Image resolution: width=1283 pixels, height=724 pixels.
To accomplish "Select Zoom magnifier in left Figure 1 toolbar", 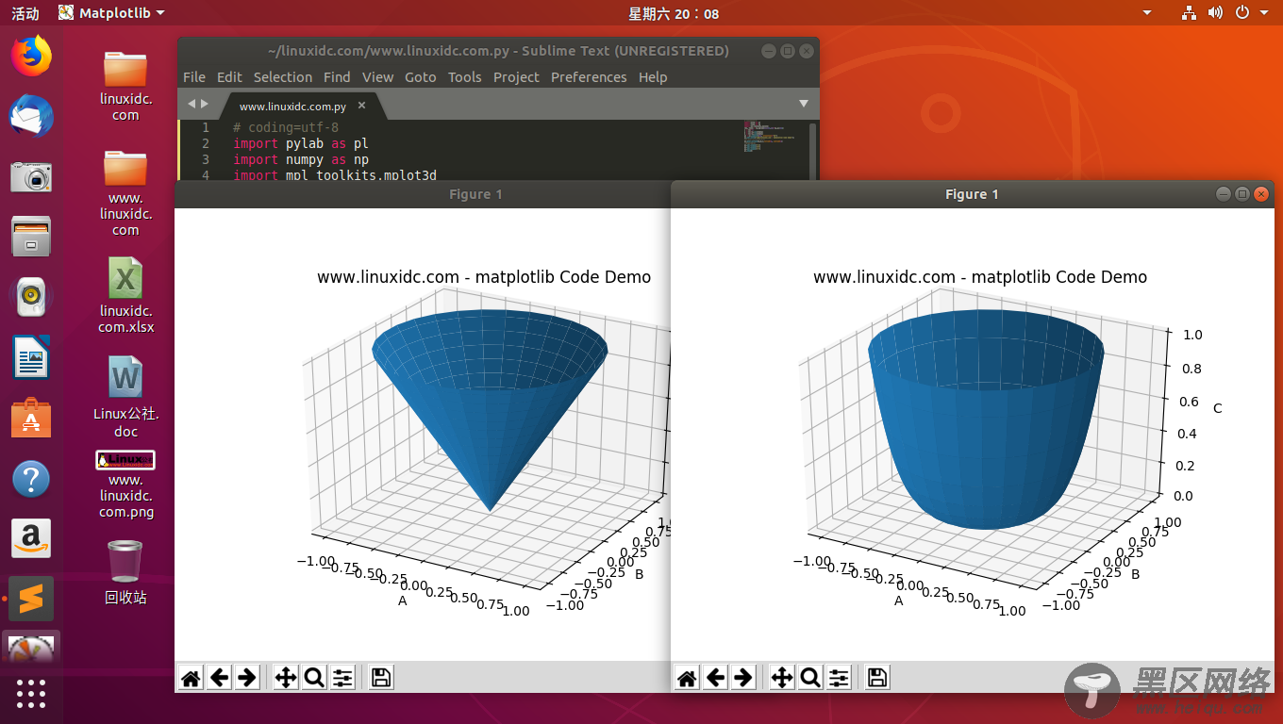I will pos(314,677).
